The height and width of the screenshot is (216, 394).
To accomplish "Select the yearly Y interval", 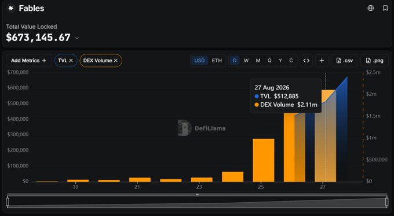I will pos(280,61).
